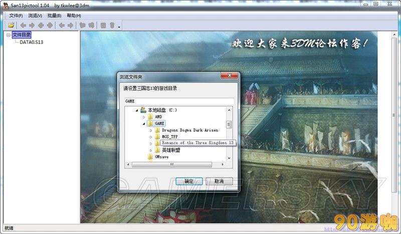Click the GMsave folder icon
This screenshot has width=401, height=234.
(150, 157)
